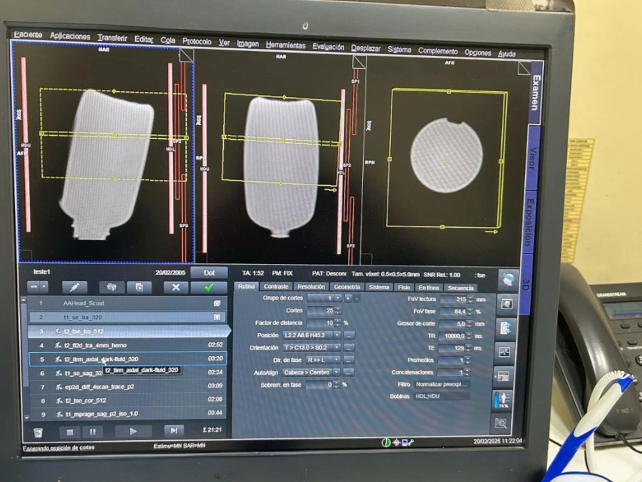642x482 pixels.
Task: Click the magnifier inspect icon in sidebar
Action: (x=501, y=423)
